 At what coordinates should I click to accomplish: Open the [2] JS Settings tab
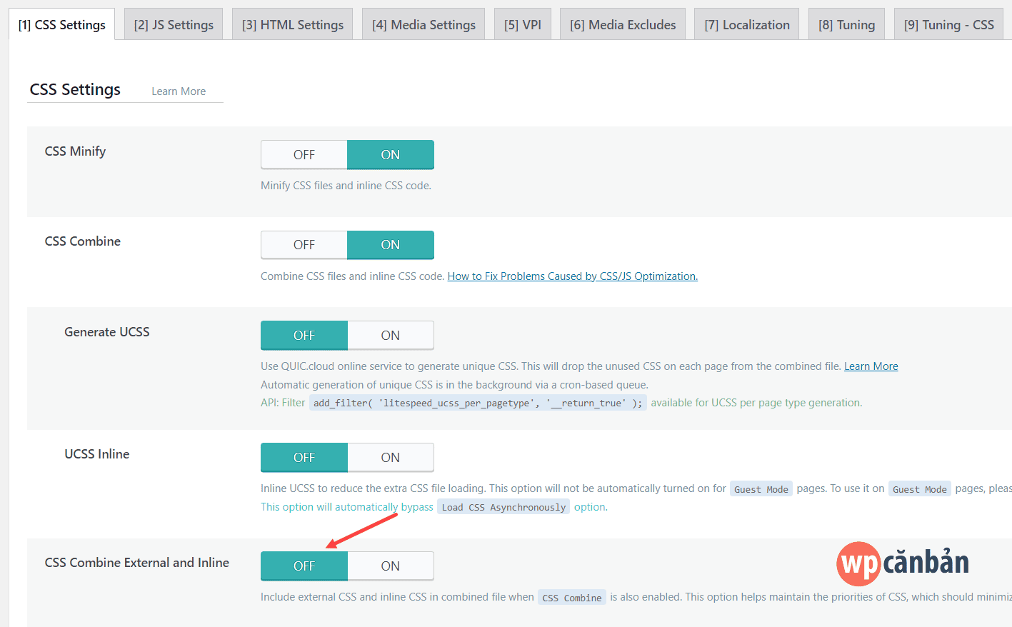point(174,24)
